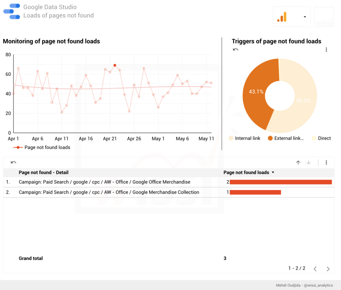The height and width of the screenshot is (290, 341).
Task: Click the sort arrow next to Page not found loads
Action: click(x=273, y=172)
